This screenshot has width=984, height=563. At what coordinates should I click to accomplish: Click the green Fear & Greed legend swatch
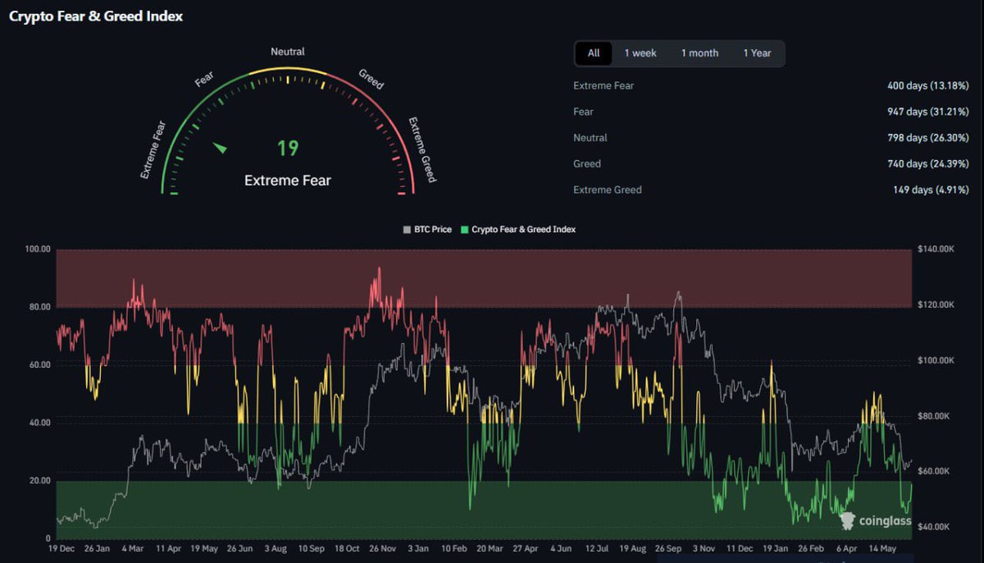[x=467, y=230]
